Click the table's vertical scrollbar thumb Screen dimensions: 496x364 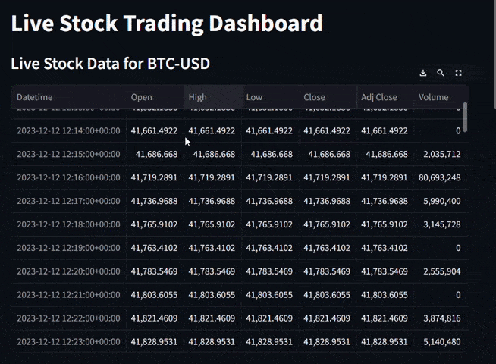point(465,116)
